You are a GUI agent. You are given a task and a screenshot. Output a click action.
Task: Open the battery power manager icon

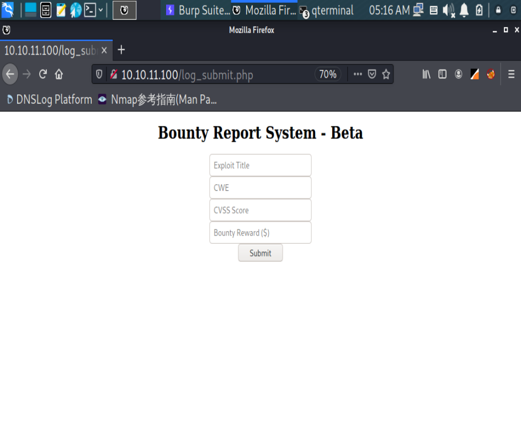[479, 10]
